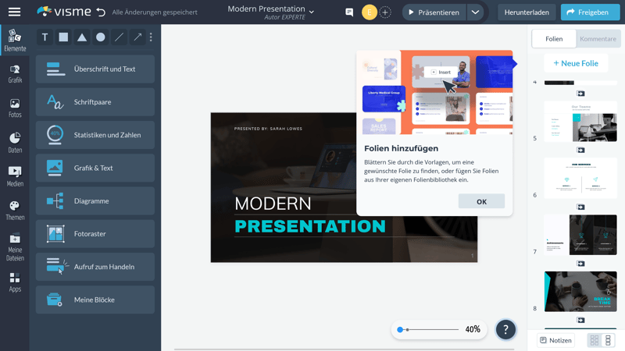Open the Grafik sidebar panel
Screen dimensions: 625x351
(15, 73)
